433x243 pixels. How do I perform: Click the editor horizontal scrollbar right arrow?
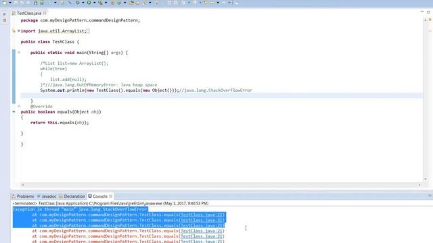[419, 185]
